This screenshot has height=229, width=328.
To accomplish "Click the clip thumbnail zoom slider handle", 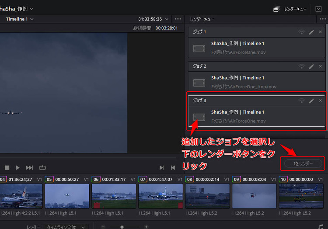I will click(x=122, y=227).
